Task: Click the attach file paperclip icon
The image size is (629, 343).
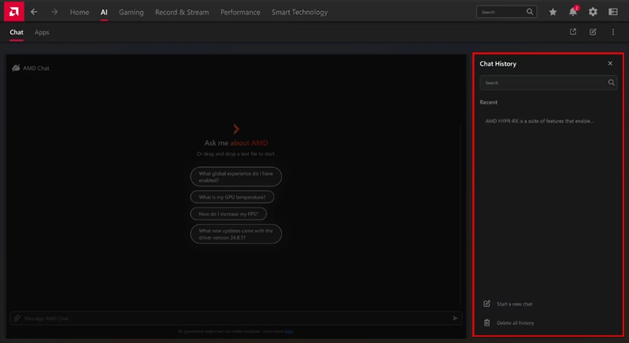Action: 17,318
